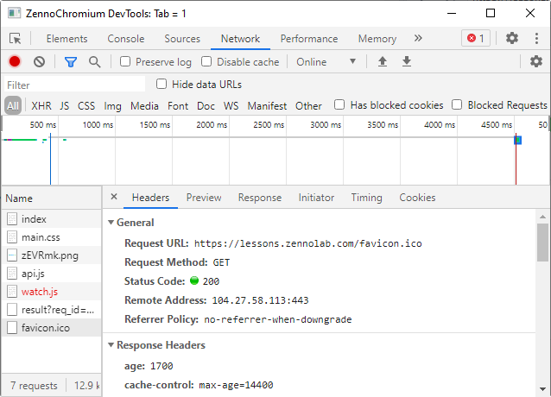Toggle Hide data URLs checkbox

click(x=161, y=85)
